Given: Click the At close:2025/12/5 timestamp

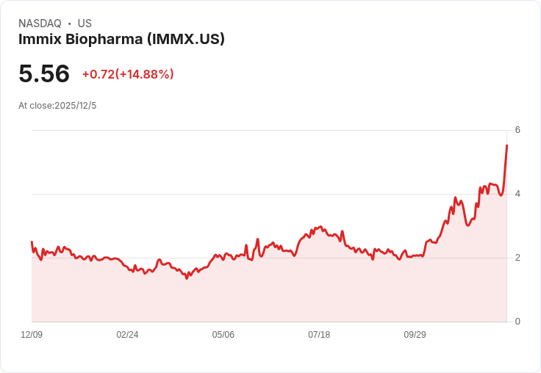Looking at the screenshot, I should coord(57,106).
